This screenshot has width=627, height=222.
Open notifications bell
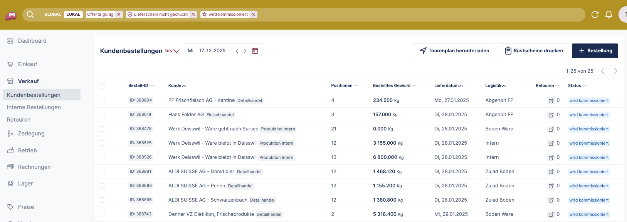[609, 15]
